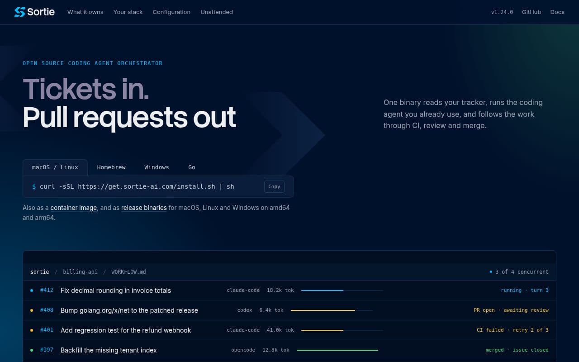
Task: Switch to the Windows install tab
Action: (157, 167)
